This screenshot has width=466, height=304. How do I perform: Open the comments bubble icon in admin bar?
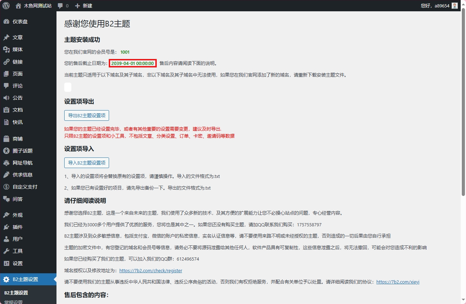click(x=60, y=6)
